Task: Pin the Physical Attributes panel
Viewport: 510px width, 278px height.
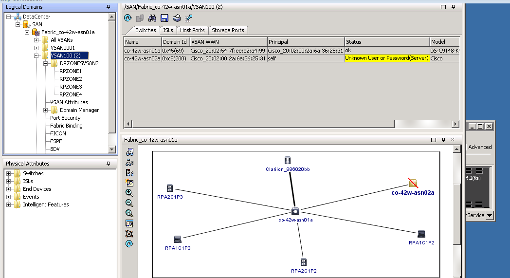Action: (x=109, y=164)
